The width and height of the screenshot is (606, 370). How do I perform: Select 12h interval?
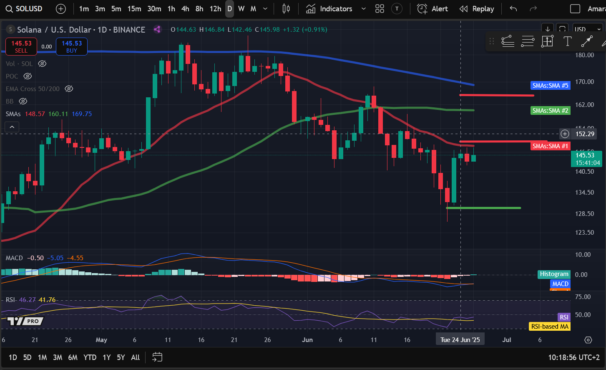pos(215,9)
